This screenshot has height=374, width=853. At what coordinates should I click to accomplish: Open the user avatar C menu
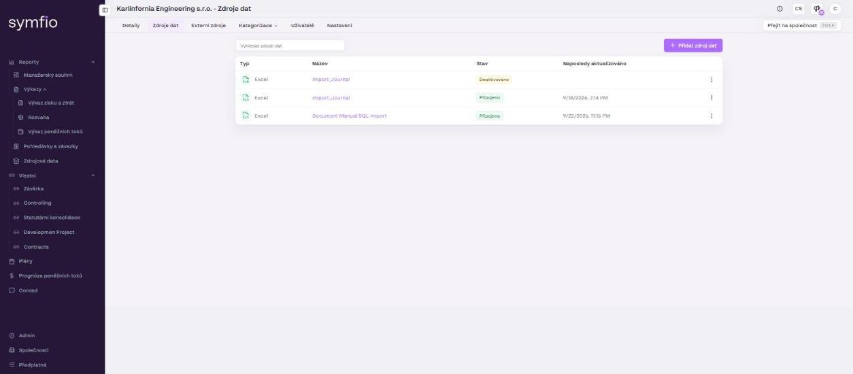835,8
